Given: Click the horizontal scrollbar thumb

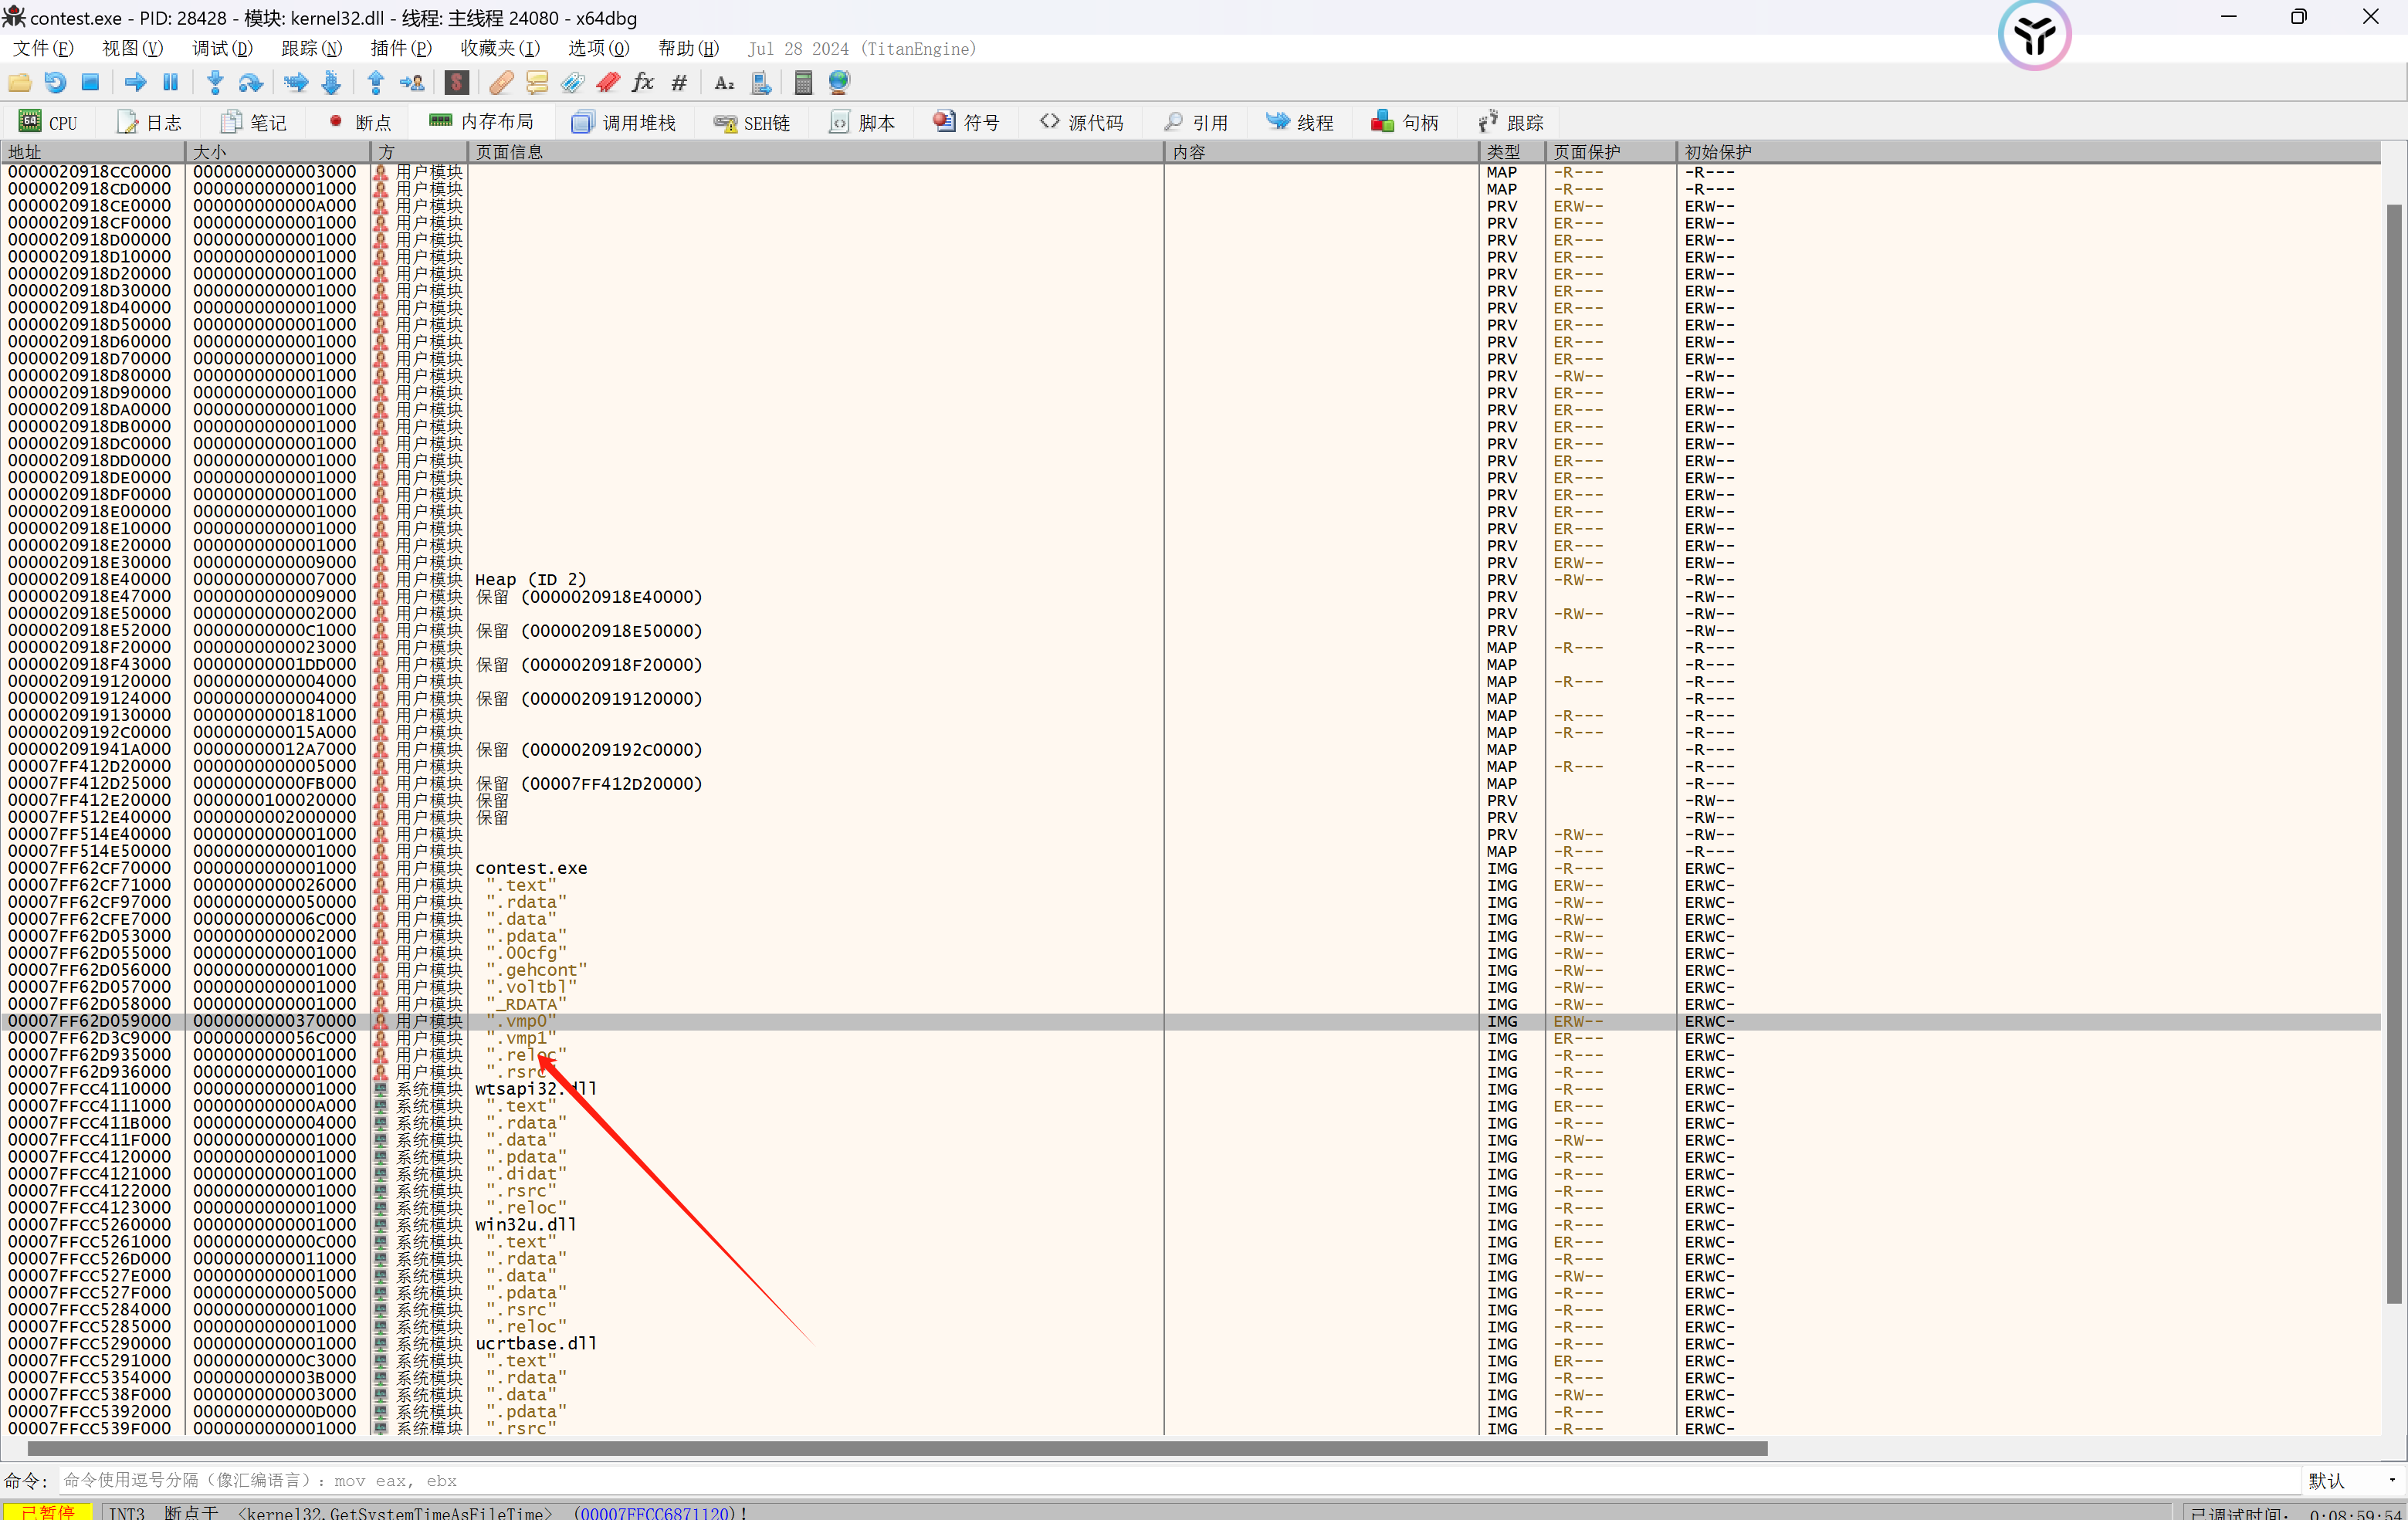Looking at the screenshot, I should (897, 1448).
